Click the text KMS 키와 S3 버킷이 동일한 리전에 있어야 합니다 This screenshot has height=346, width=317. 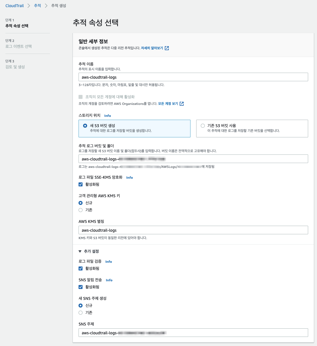[x=113, y=238]
